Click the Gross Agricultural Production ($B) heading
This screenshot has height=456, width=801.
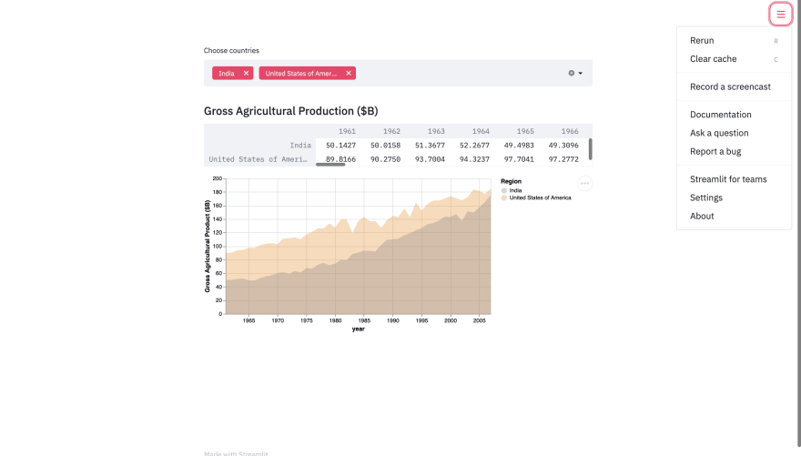(290, 111)
